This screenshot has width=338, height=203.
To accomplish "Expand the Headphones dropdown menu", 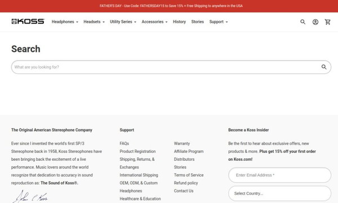I will pos(65,22).
